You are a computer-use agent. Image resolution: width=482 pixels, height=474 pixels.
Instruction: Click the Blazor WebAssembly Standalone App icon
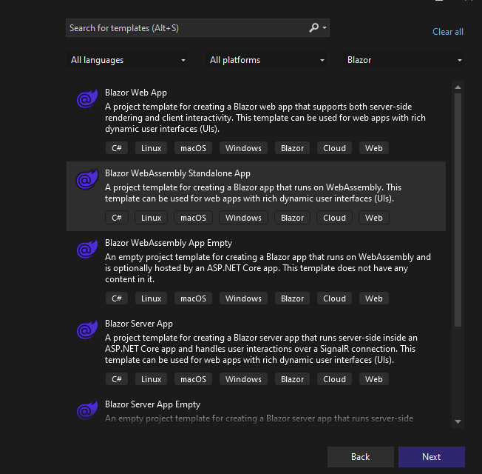(x=87, y=180)
